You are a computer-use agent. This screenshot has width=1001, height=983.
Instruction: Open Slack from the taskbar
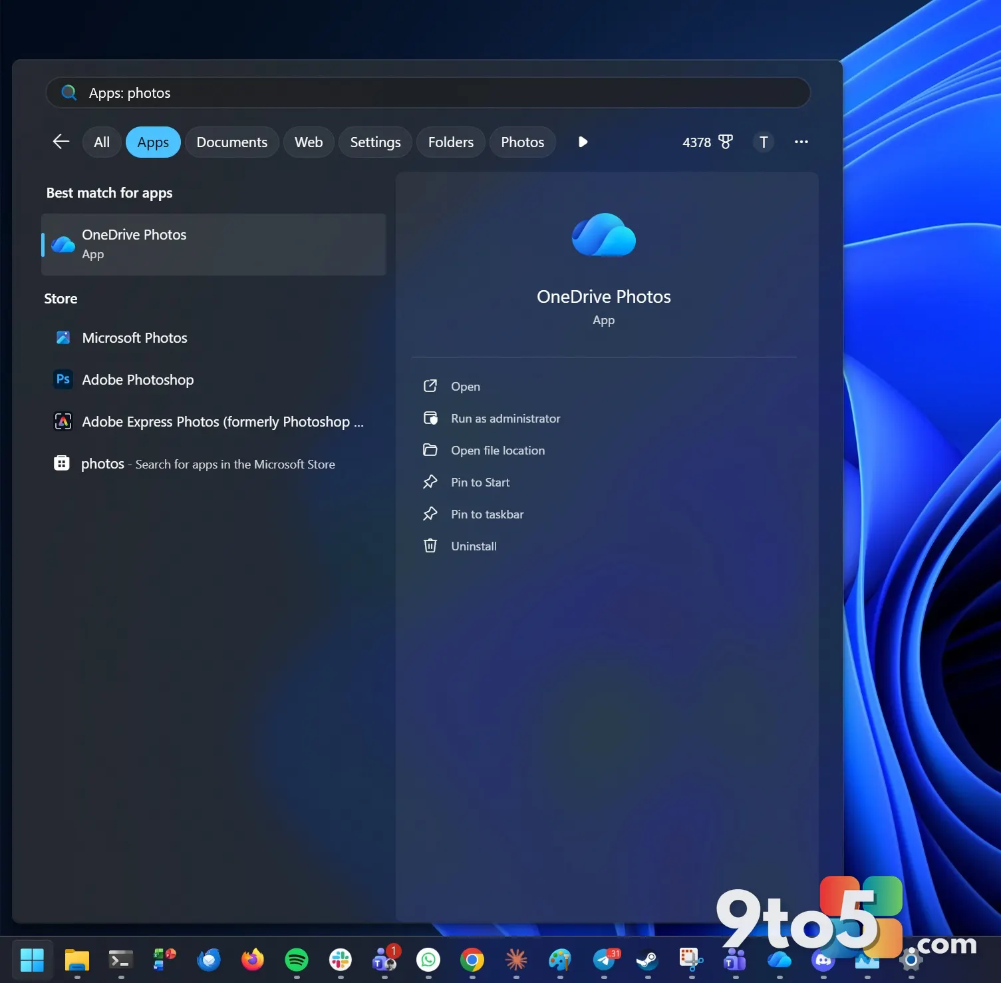pyautogui.click(x=341, y=960)
